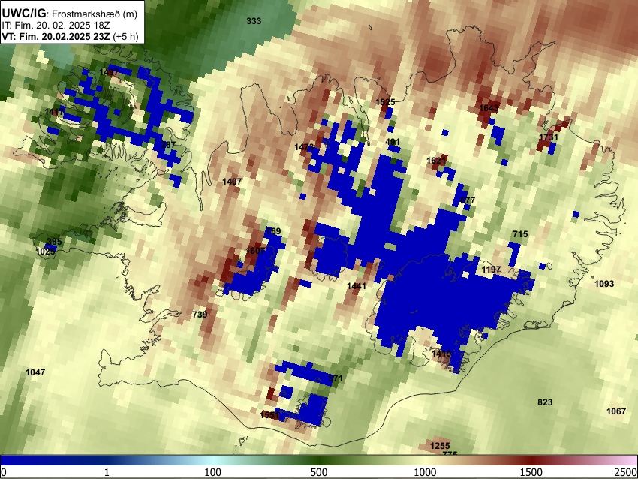Click the legend tick label 1500

pyautogui.click(x=531, y=472)
